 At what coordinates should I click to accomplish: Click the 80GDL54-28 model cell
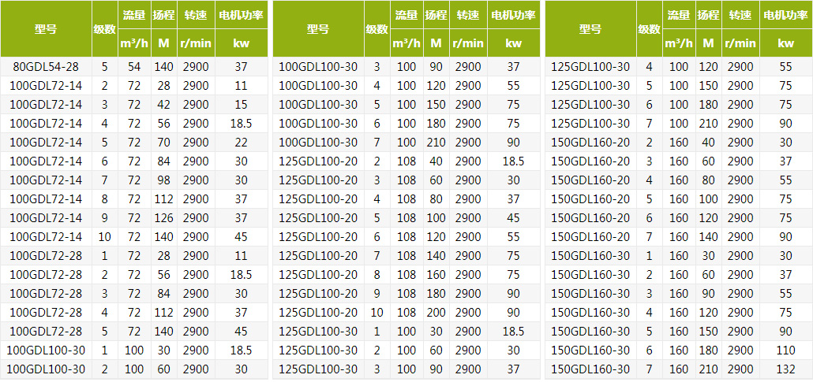tap(46, 67)
